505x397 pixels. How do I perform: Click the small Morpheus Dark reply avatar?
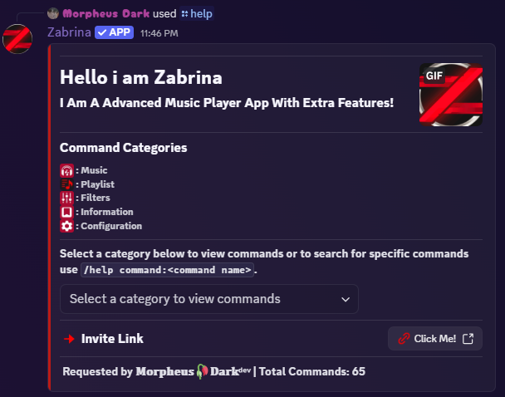53,13
